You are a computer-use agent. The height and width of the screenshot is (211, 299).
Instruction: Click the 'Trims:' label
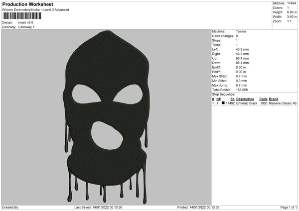pos(217,45)
